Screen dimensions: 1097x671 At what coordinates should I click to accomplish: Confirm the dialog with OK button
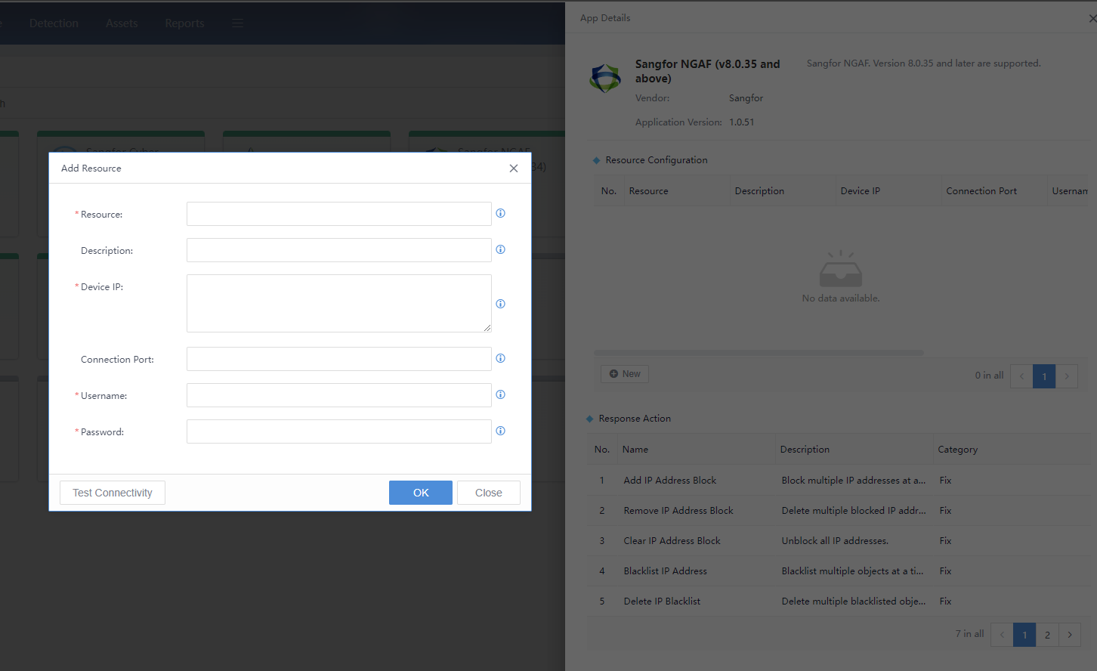(x=420, y=493)
